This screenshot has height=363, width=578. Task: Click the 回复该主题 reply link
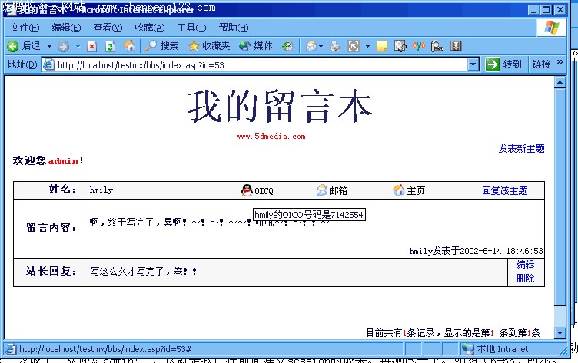click(x=504, y=190)
